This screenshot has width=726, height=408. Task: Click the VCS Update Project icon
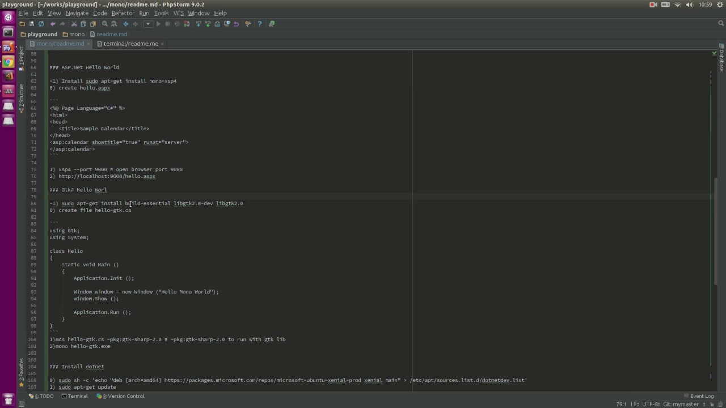pos(199,24)
